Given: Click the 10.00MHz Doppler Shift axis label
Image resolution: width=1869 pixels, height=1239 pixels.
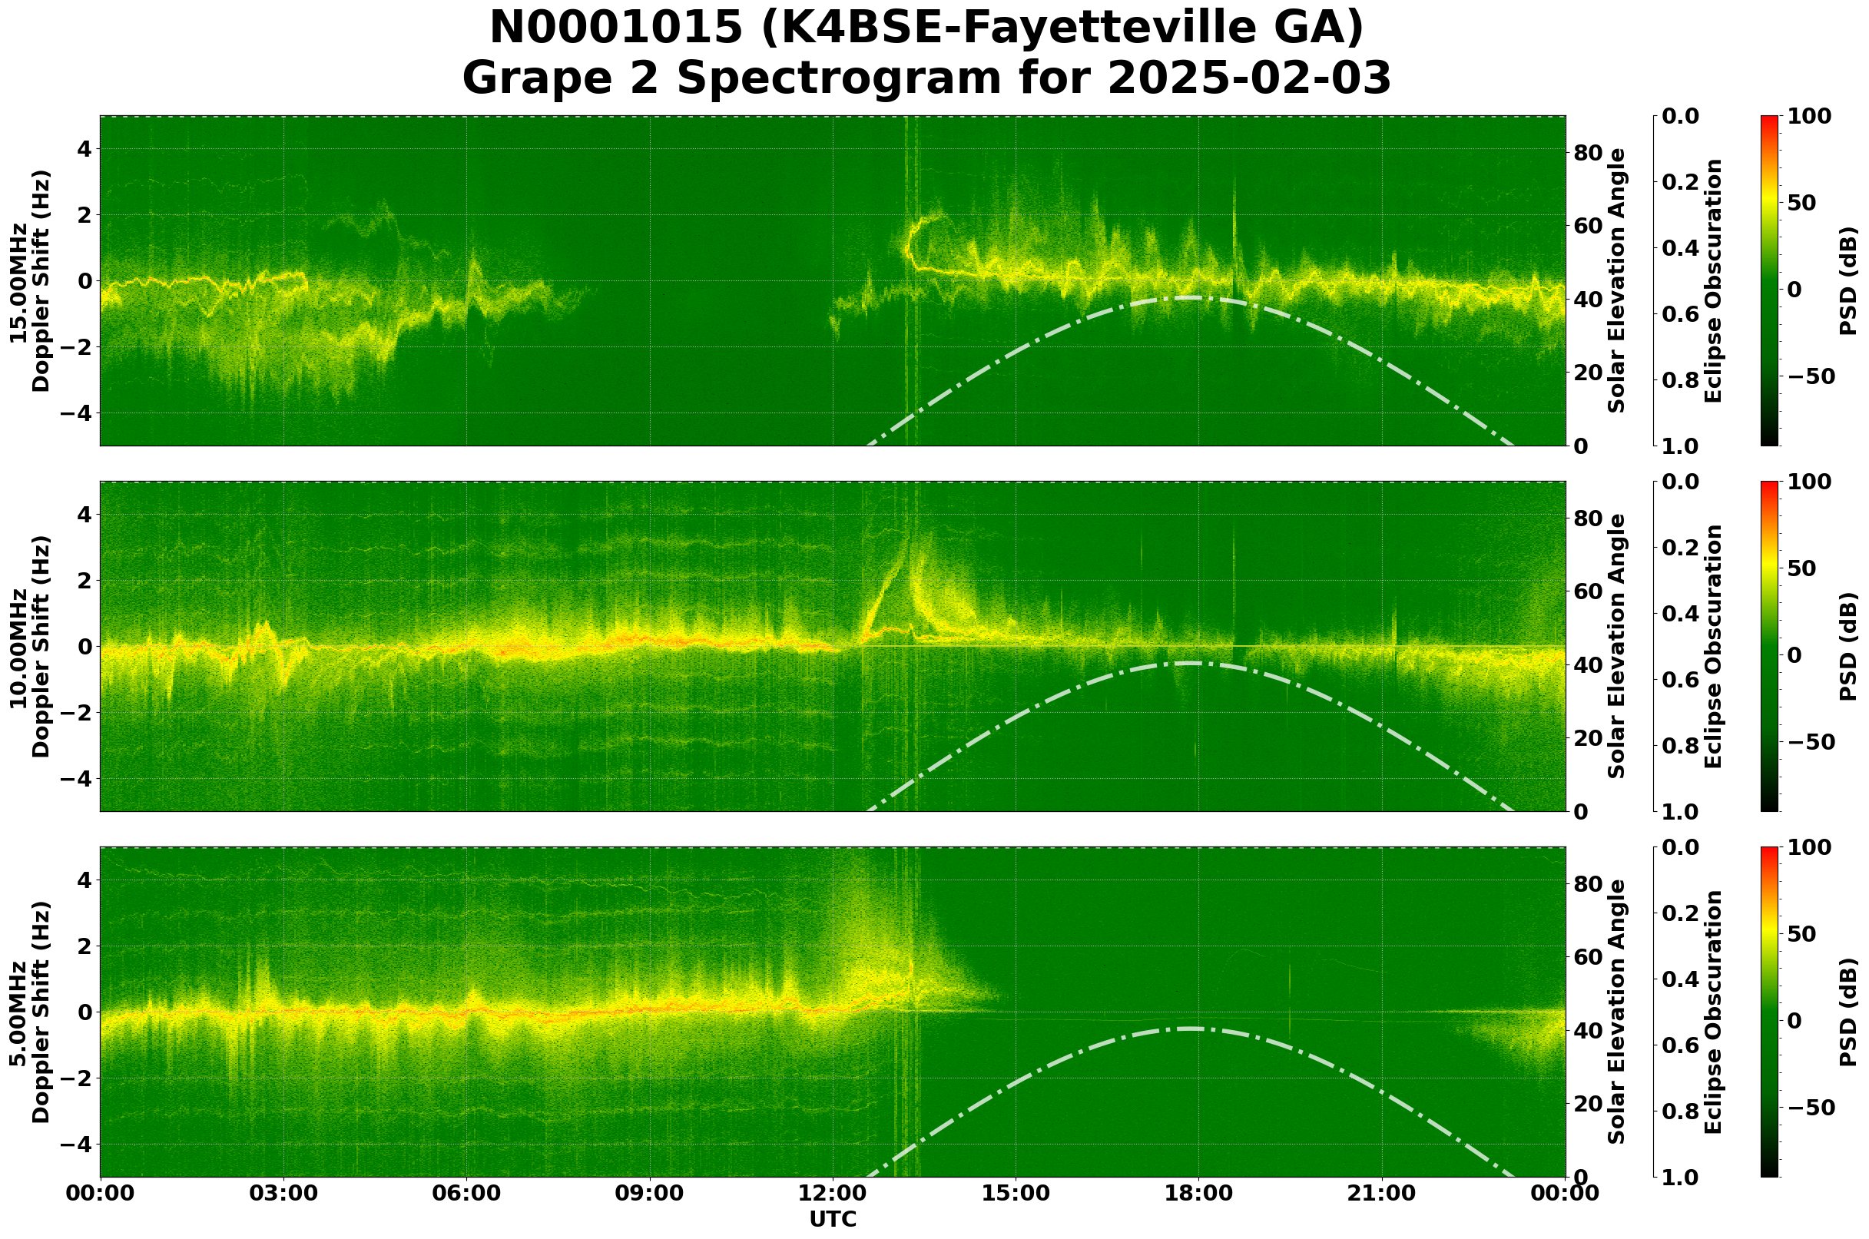Looking at the screenshot, I should (30, 648).
